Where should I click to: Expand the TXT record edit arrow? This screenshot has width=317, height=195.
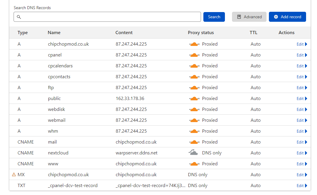coord(306,186)
